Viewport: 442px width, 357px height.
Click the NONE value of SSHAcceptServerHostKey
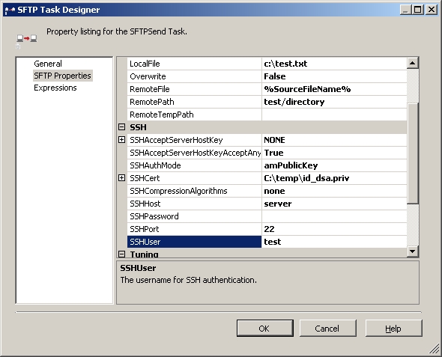(x=334, y=140)
